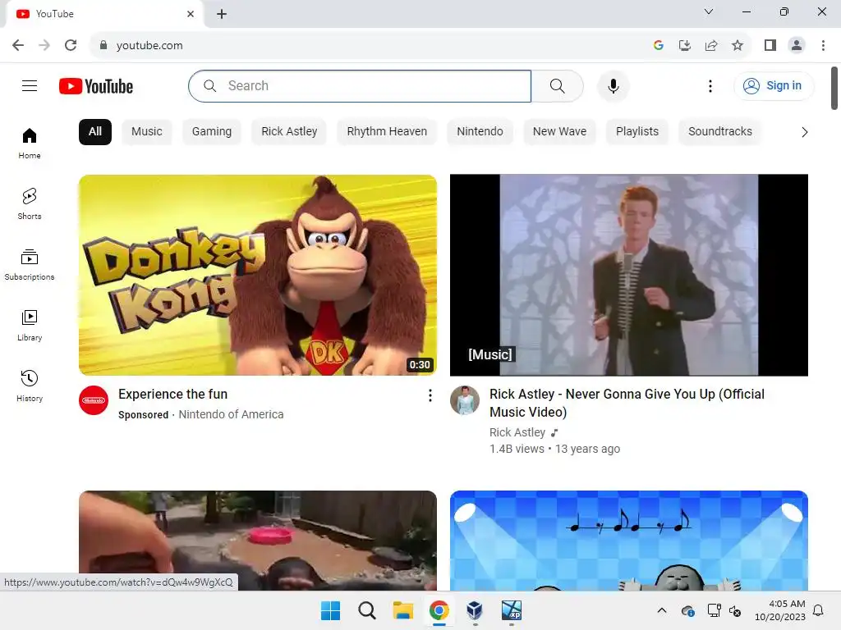Open Donkey Kong ad thumbnail
The image size is (841, 630).
point(257,275)
